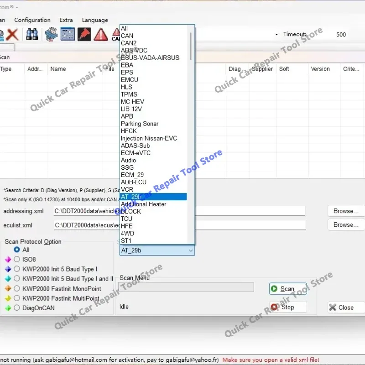The height and width of the screenshot is (365, 365).
Task: Open the control panel knobs icon
Action: 68,34
